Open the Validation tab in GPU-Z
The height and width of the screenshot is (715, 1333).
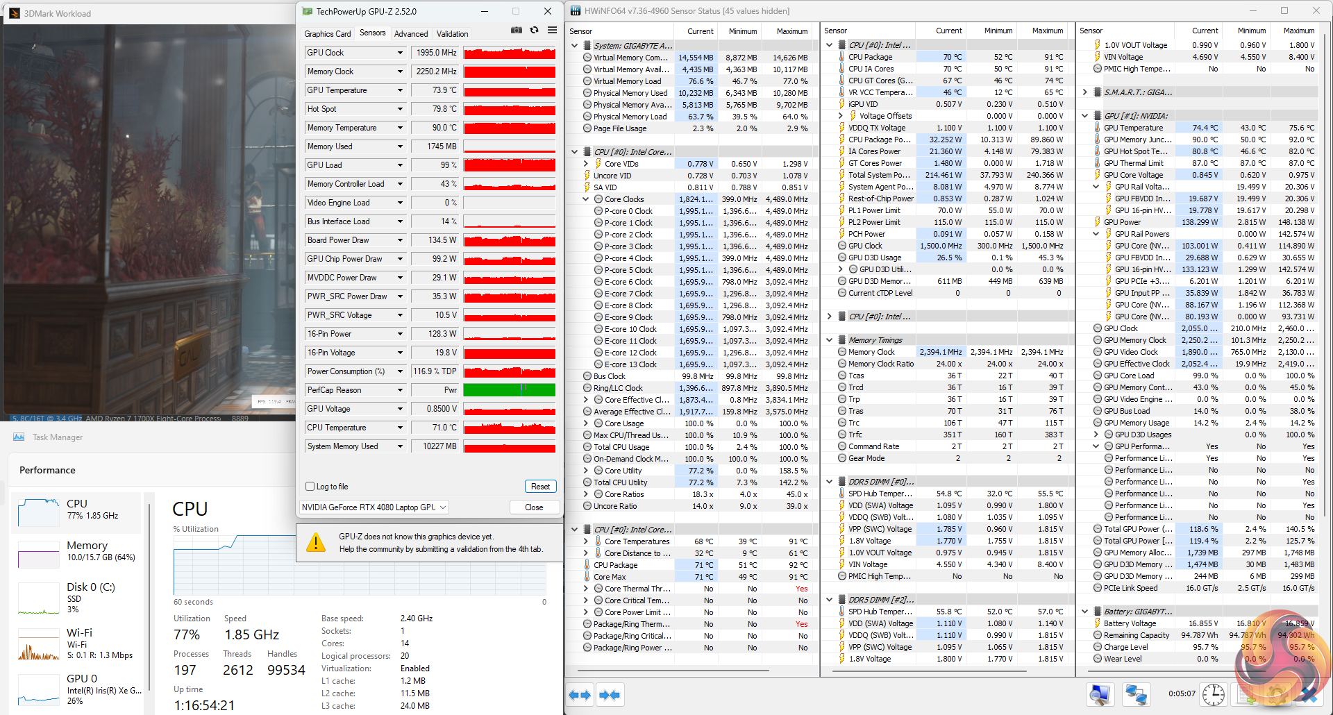(x=453, y=34)
